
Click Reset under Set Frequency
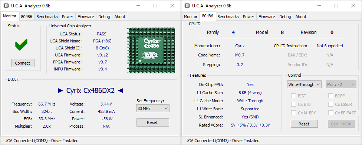point(152,122)
